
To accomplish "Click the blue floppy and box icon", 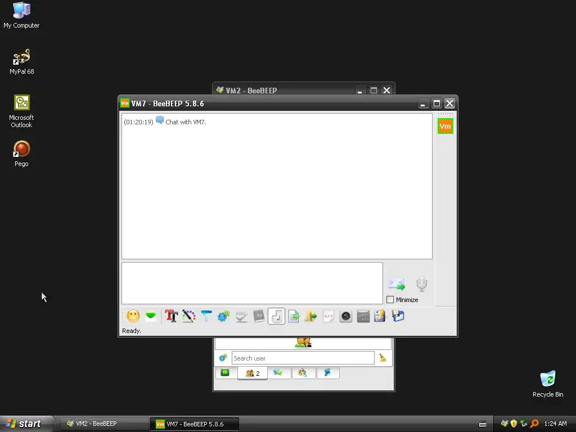I will 398,316.
